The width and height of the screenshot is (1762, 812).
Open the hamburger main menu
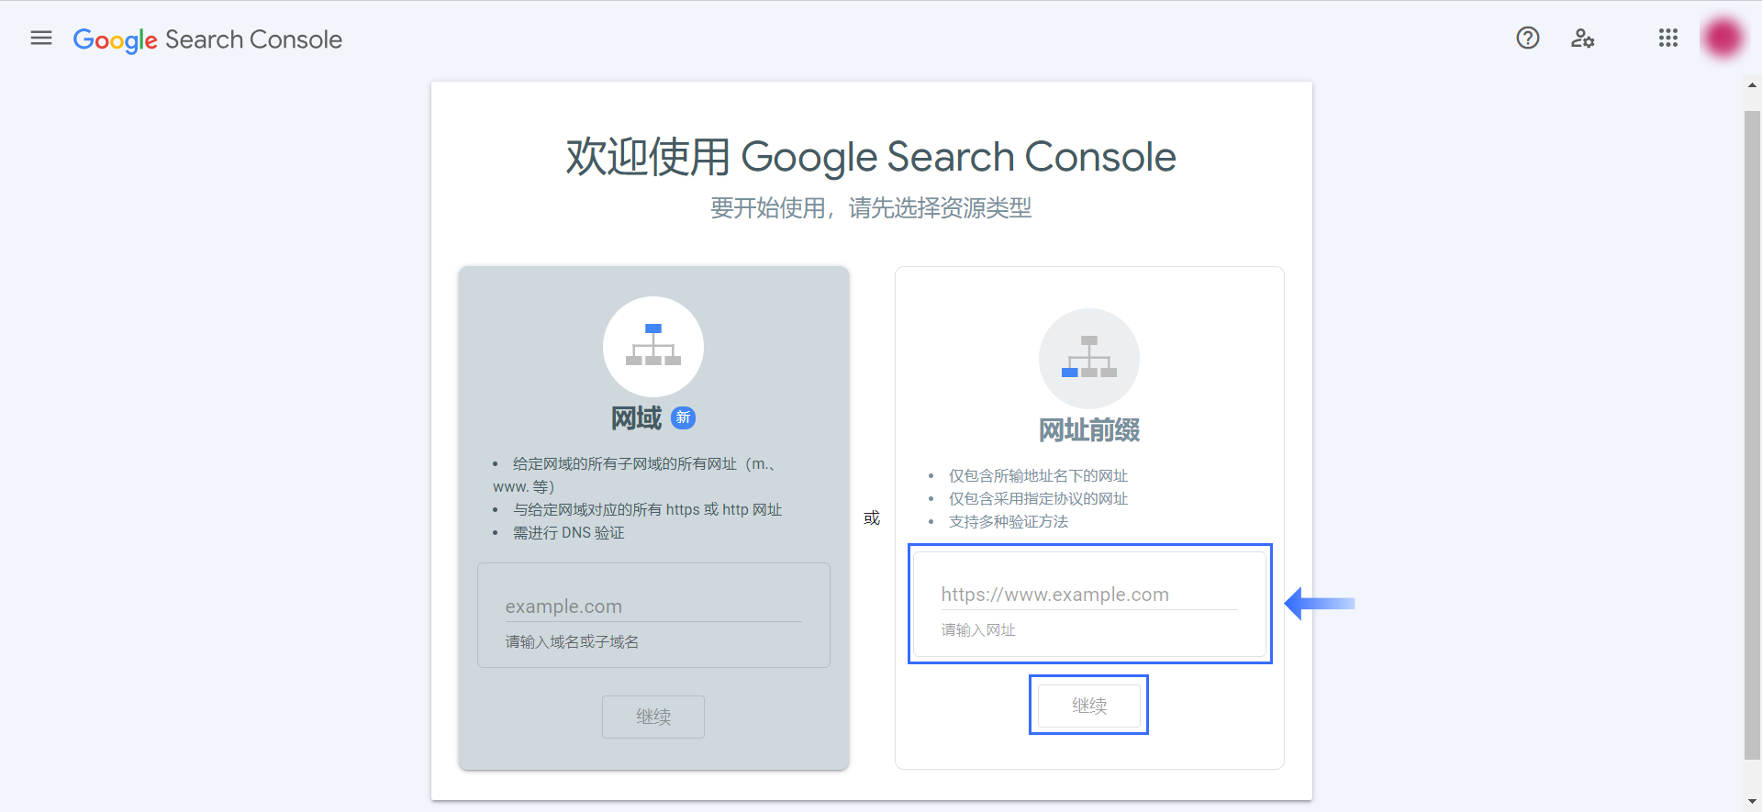[41, 39]
